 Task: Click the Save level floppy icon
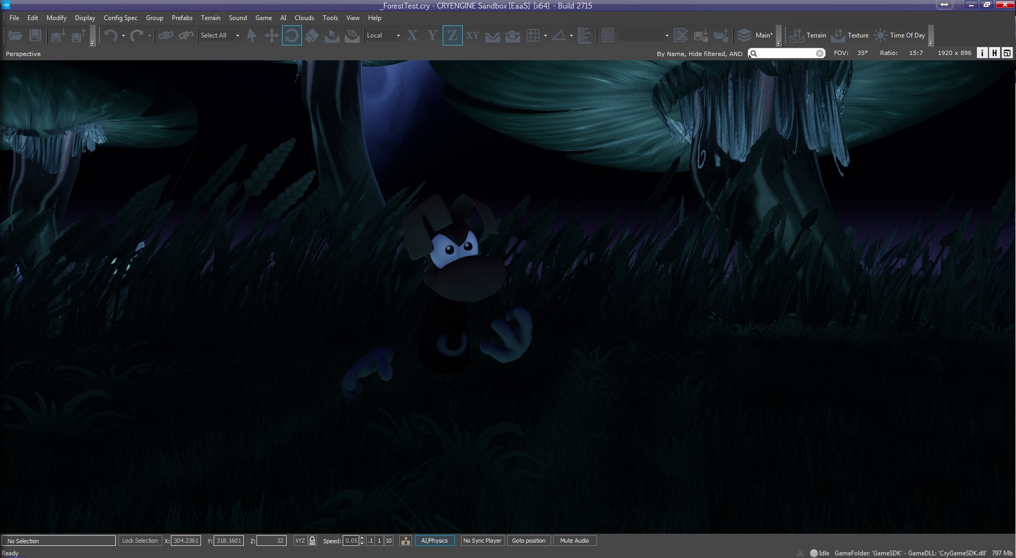click(35, 35)
